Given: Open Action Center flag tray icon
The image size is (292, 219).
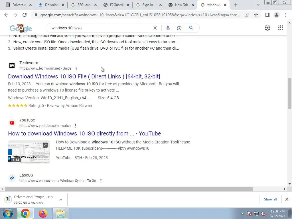Looking at the screenshot, I should pos(250,214).
